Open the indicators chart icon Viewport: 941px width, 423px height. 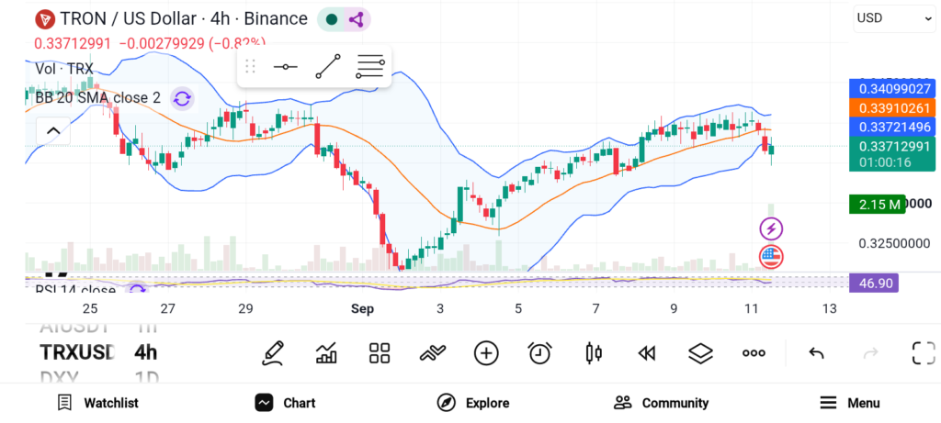(x=326, y=353)
